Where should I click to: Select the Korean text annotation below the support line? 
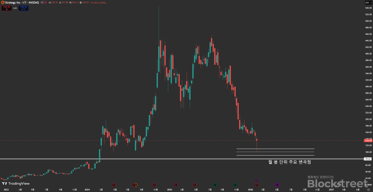coord(290,162)
